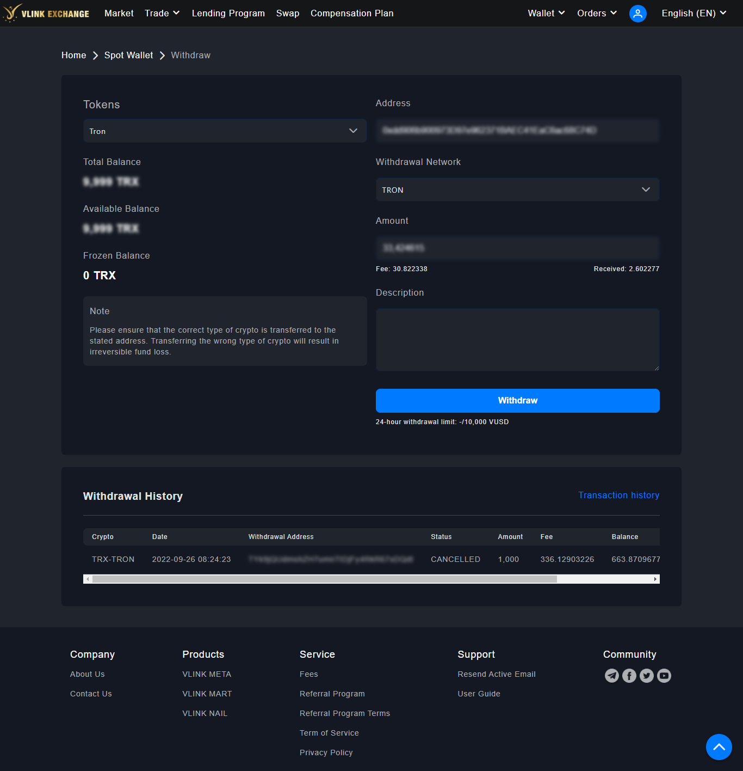743x771 pixels.
Task: Open the user profile icon
Action: 637,14
